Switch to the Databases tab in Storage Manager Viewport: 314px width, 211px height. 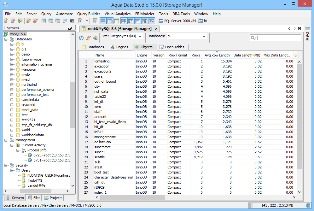(x=93, y=47)
